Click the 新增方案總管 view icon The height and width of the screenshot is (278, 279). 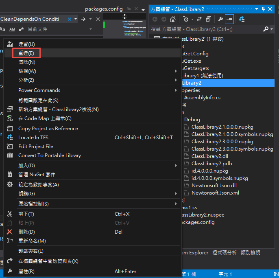click(x=10, y=109)
